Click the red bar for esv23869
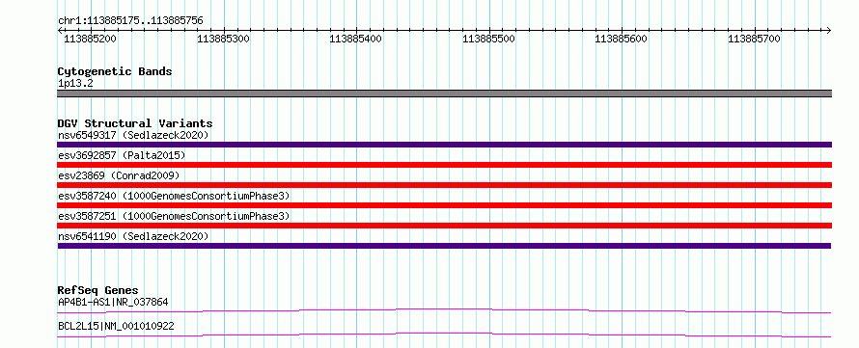Screen dimensions: 859x348 (x=444, y=185)
